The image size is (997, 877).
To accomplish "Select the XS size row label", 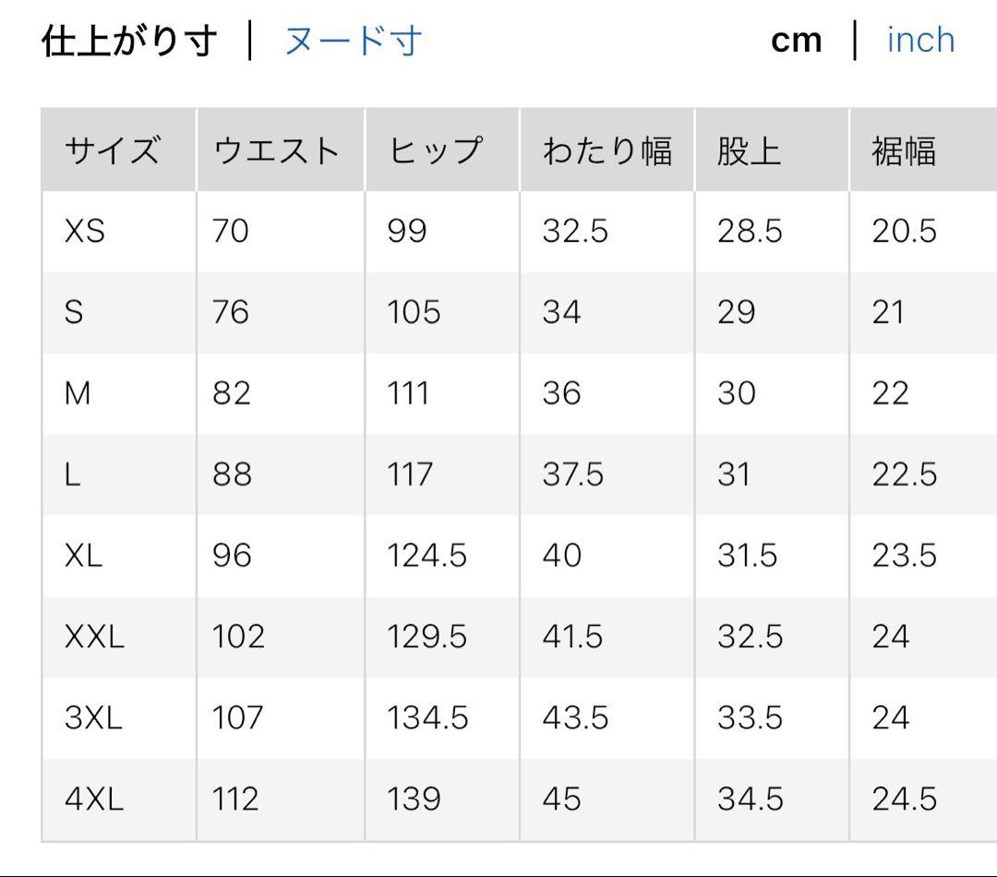I will pyautogui.click(x=85, y=231).
